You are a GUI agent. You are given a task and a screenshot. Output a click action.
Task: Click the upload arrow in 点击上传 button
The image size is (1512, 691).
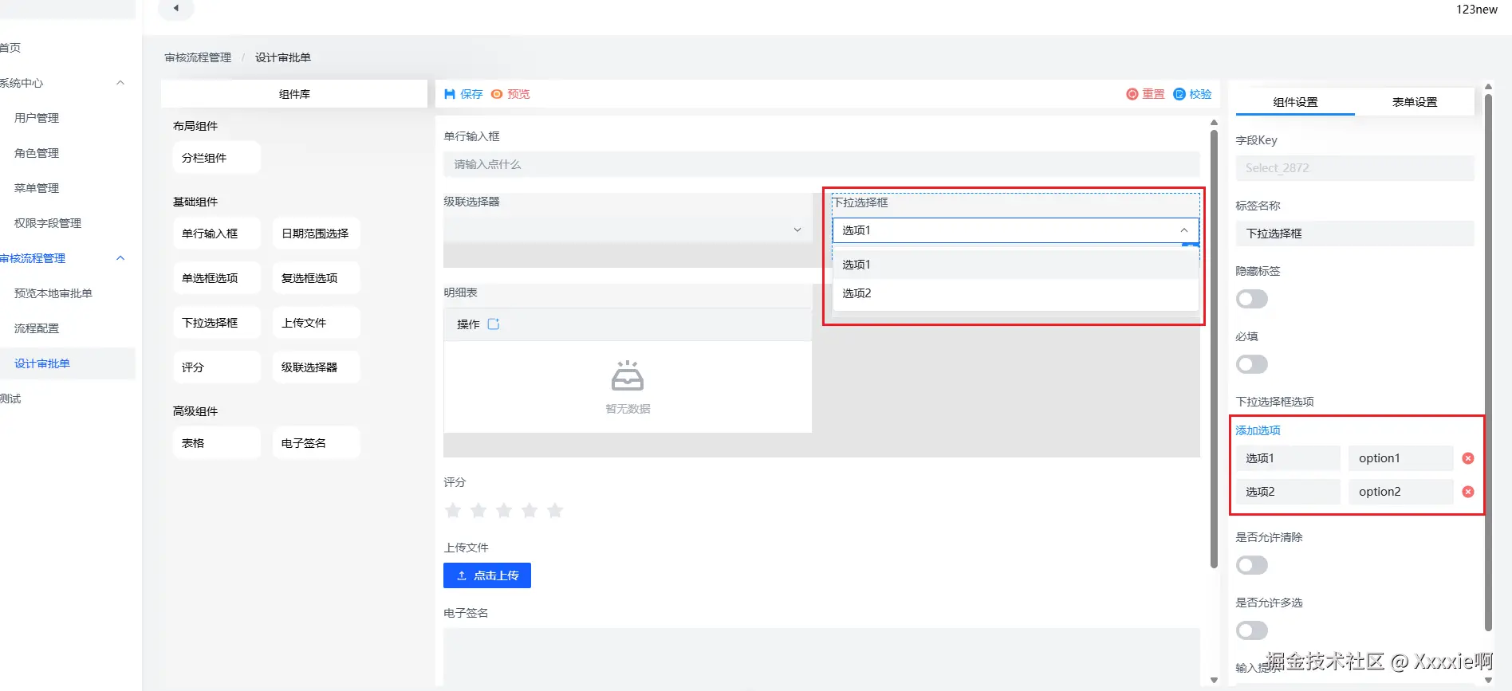click(461, 575)
